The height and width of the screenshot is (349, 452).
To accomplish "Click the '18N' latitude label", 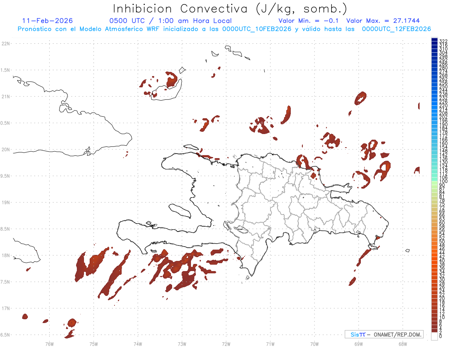I will (6, 256).
